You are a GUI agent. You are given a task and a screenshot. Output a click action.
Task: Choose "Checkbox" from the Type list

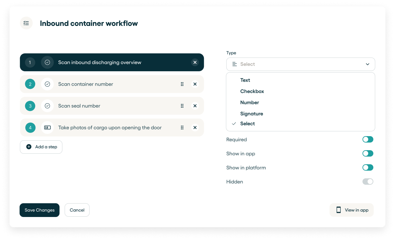252,91
